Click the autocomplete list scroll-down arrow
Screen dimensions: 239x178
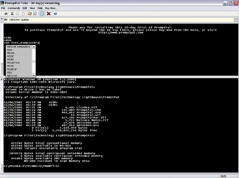[34, 75]
